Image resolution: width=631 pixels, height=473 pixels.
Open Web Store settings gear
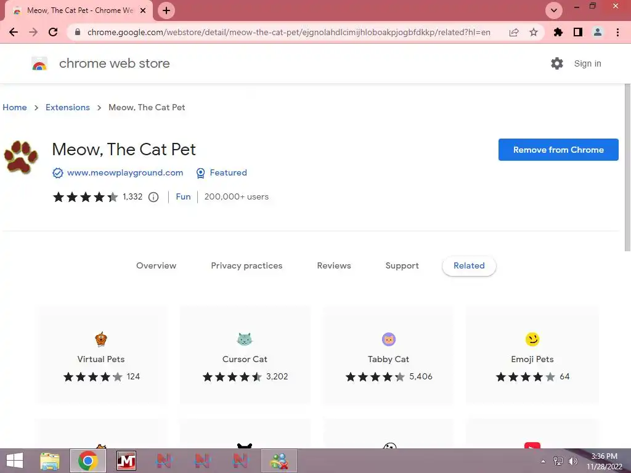tap(557, 63)
